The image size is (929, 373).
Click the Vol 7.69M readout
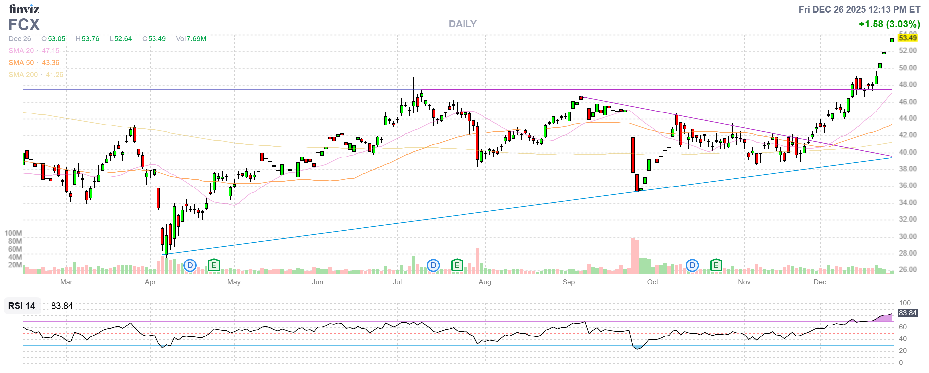tap(191, 38)
